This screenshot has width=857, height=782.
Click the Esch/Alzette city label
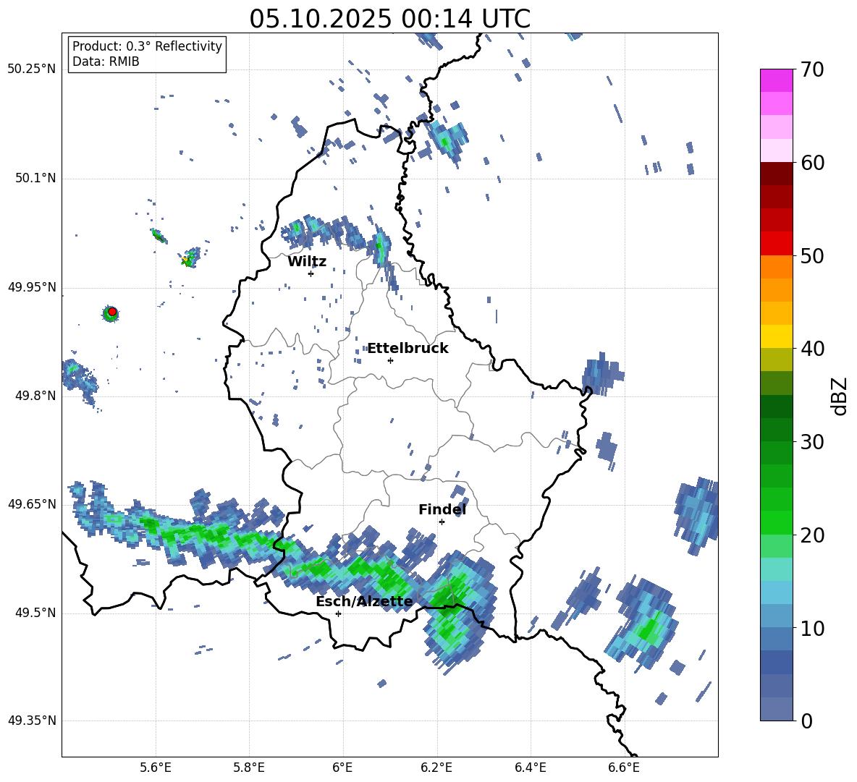[x=364, y=602]
